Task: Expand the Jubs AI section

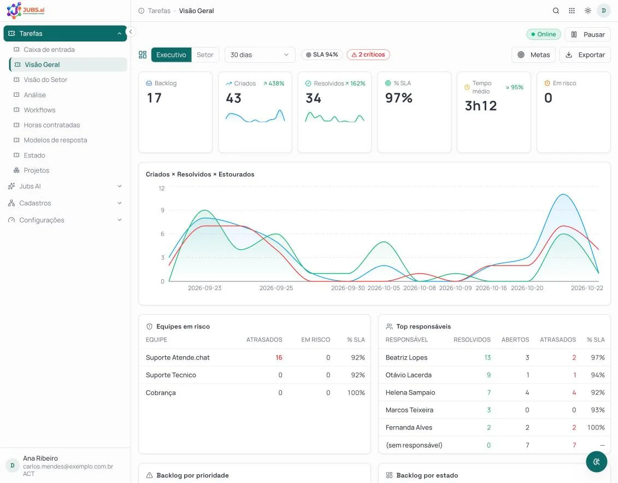Action: point(65,186)
